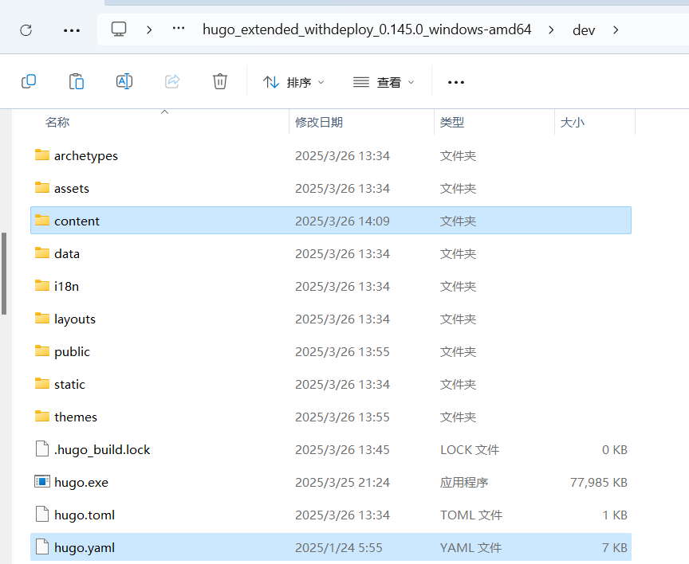
Task: Open the 查看 view dropdown
Action: (384, 82)
